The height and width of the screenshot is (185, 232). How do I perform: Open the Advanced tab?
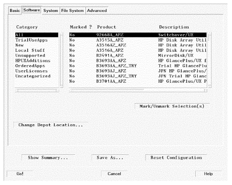(x=97, y=11)
